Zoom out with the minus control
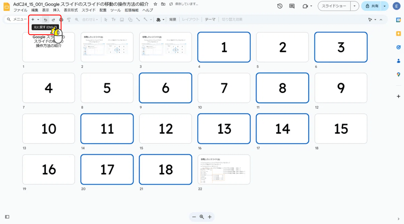Image resolution: width=404 pixels, height=224 pixels. click(x=194, y=217)
